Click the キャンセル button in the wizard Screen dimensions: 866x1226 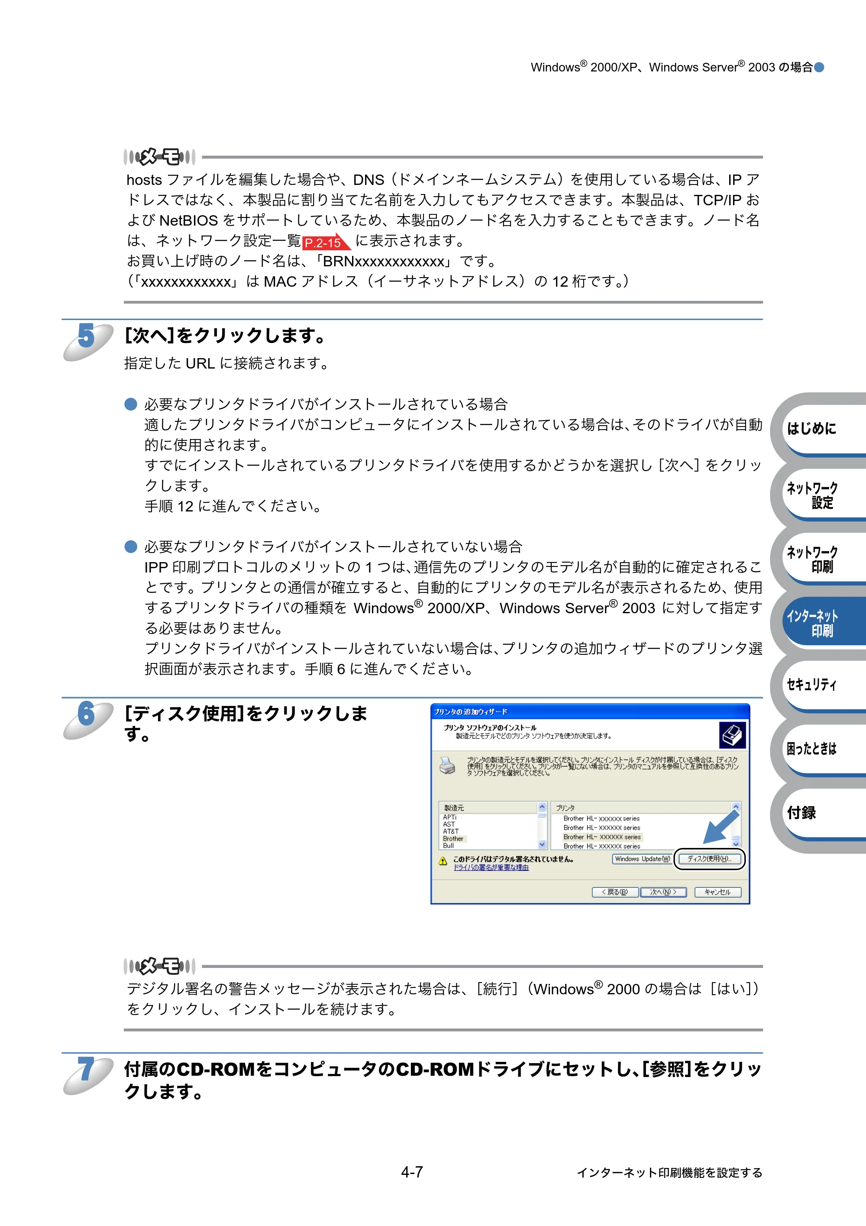coord(717,892)
